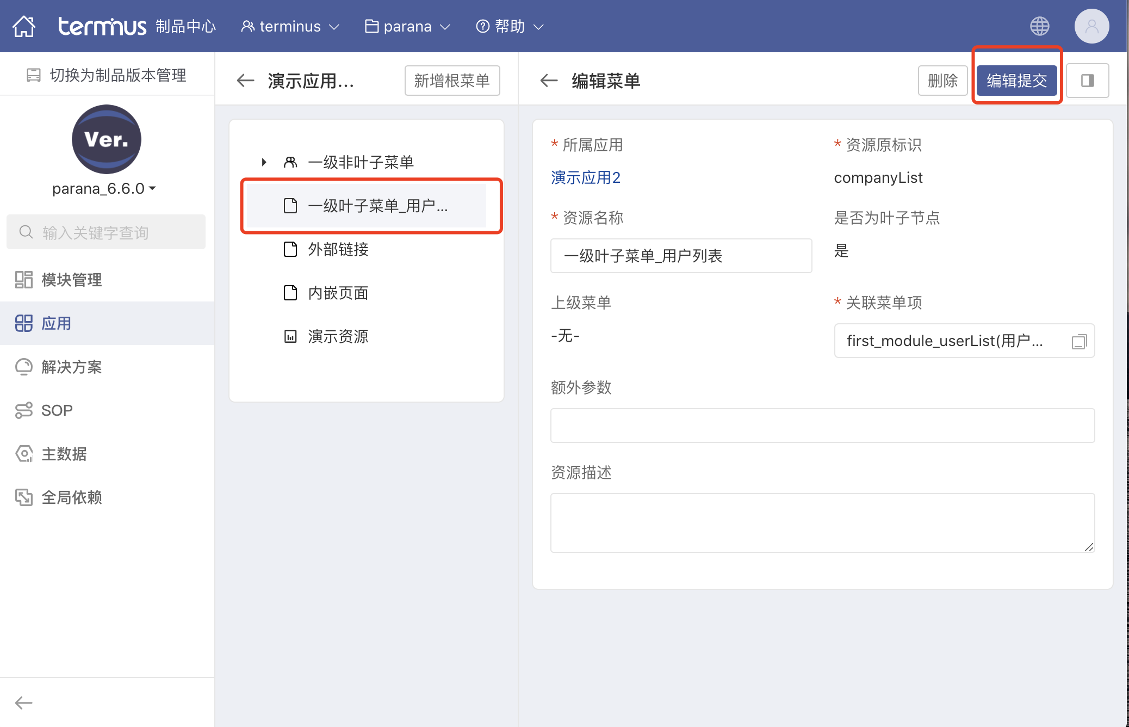Click 编辑提交 button
This screenshot has height=727, width=1129.
pyautogui.click(x=1016, y=81)
